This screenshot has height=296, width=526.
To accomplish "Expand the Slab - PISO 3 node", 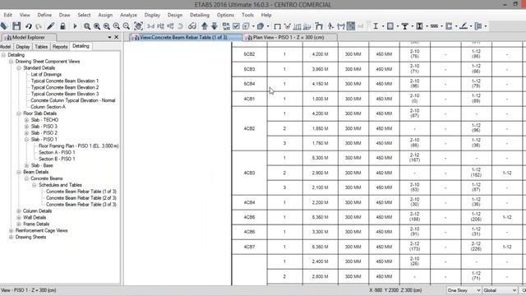I will pyautogui.click(x=26, y=127).
